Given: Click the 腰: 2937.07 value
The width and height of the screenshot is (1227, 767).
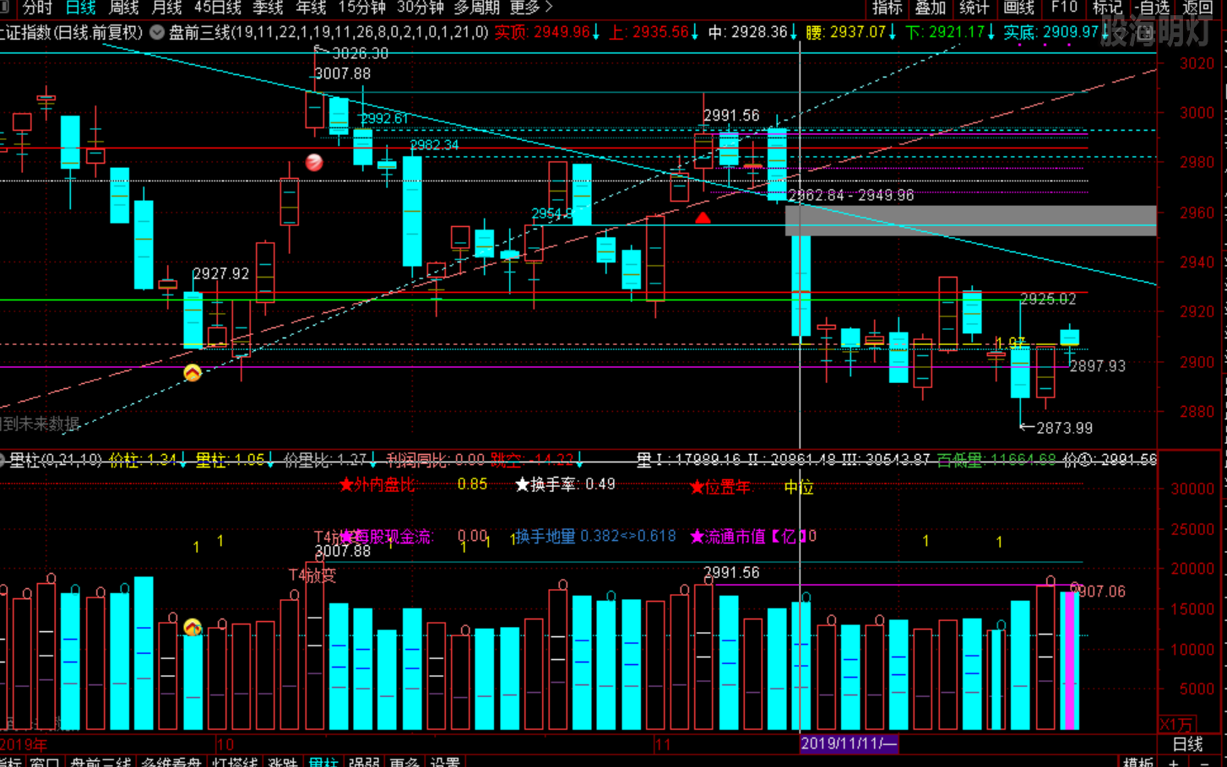Looking at the screenshot, I should pyautogui.click(x=846, y=32).
